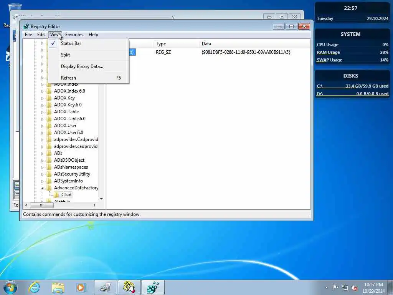The height and width of the screenshot is (295, 393).
Task: Open the File menu
Action: (x=28, y=35)
